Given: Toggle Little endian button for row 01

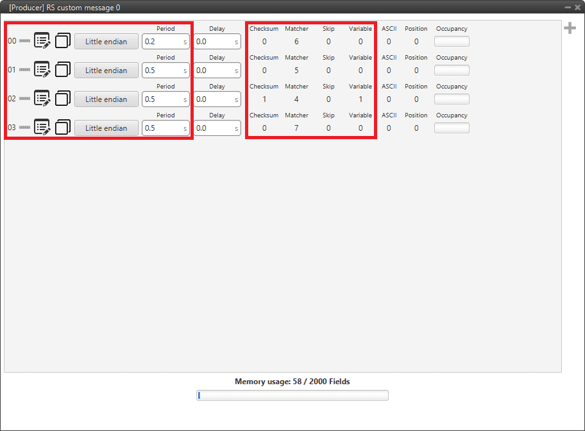Looking at the screenshot, I should [x=106, y=71].
